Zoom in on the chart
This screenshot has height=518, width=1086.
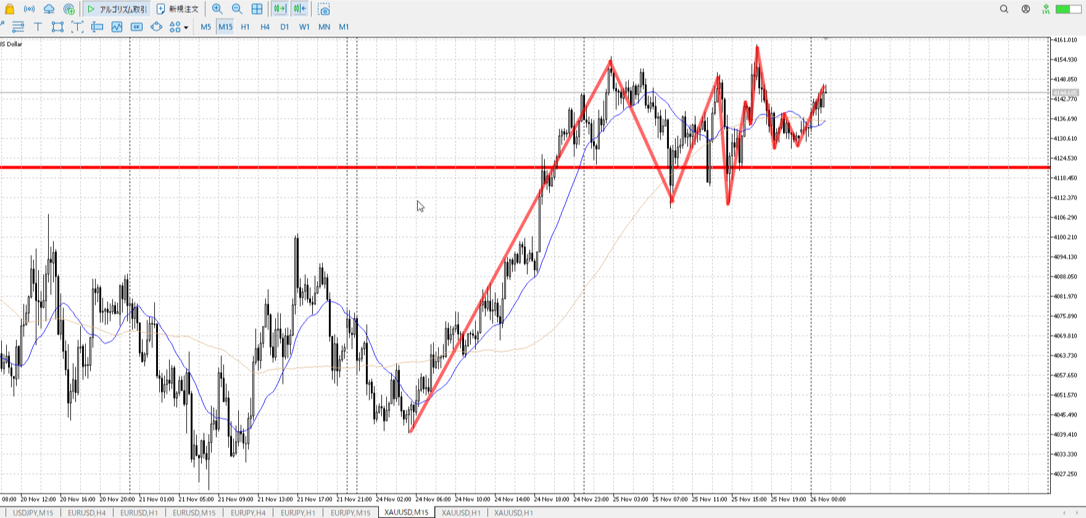217,9
